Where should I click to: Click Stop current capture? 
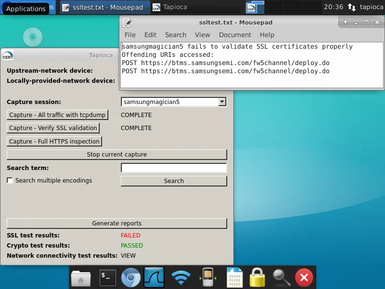click(x=116, y=154)
